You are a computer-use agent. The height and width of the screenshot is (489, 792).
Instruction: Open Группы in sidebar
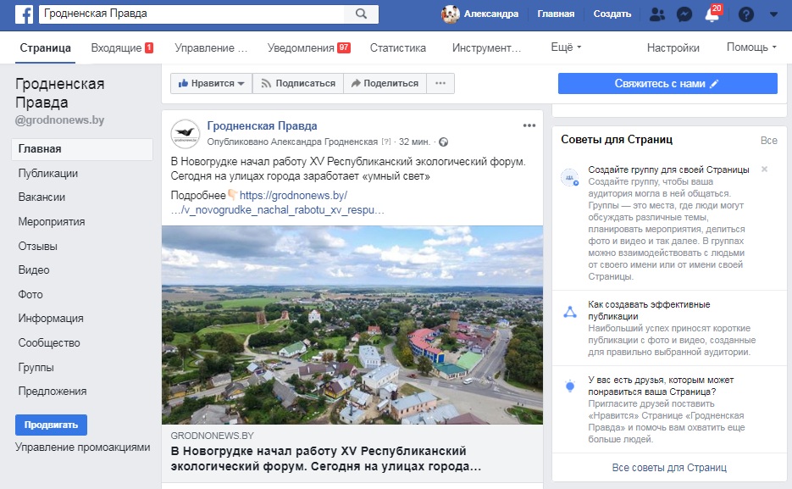click(36, 367)
